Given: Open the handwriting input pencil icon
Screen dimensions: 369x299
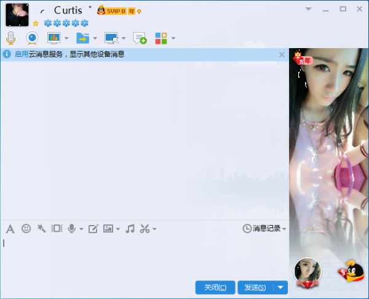Looking at the screenshot, I should 93,229.
